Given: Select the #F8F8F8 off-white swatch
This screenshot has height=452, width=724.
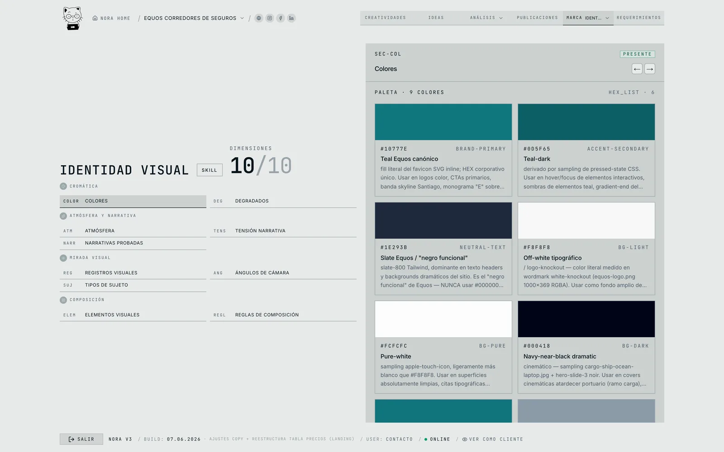Looking at the screenshot, I should [x=586, y=221].
